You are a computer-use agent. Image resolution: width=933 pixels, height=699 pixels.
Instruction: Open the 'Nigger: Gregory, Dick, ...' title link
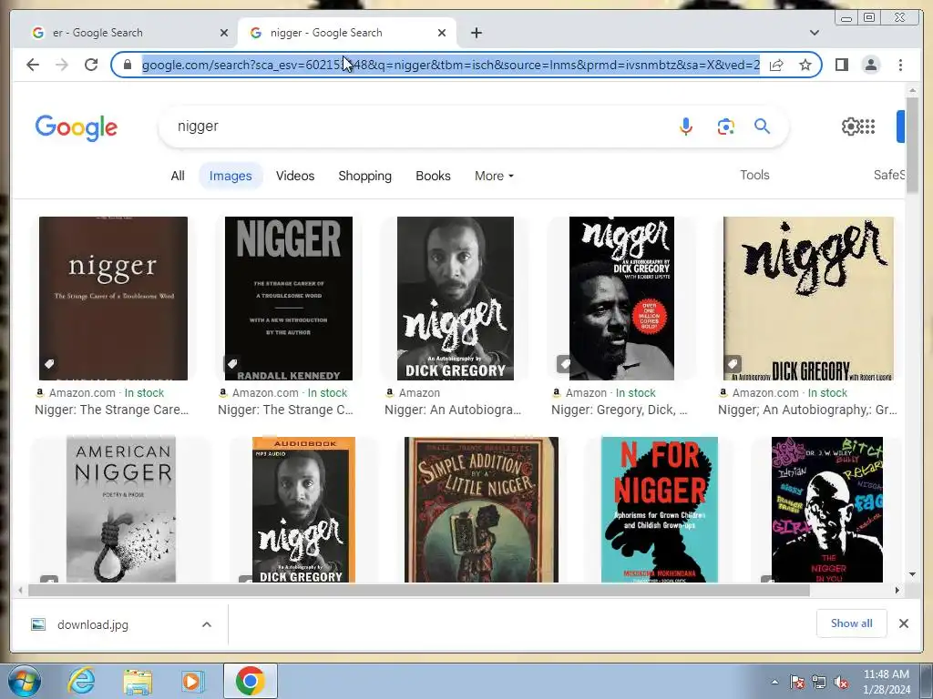(x=620, y=410)
